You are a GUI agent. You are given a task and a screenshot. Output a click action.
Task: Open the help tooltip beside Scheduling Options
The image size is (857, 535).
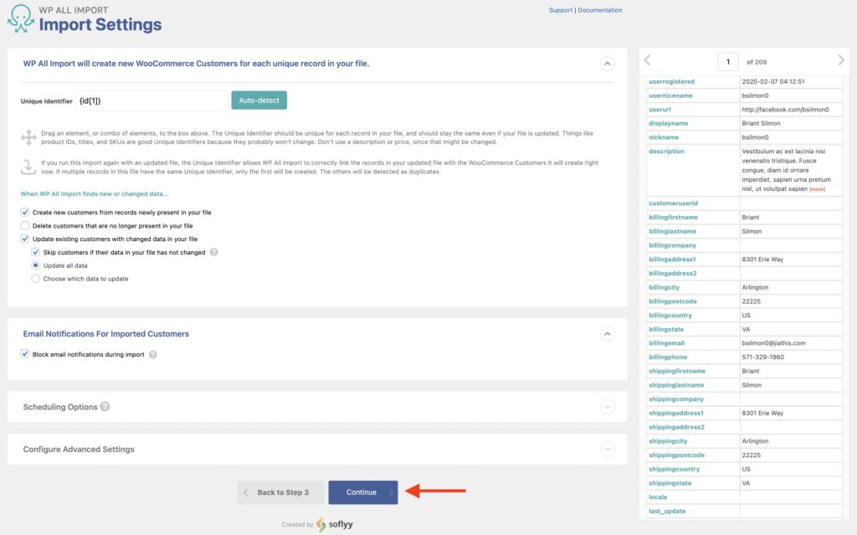[105, 407]
